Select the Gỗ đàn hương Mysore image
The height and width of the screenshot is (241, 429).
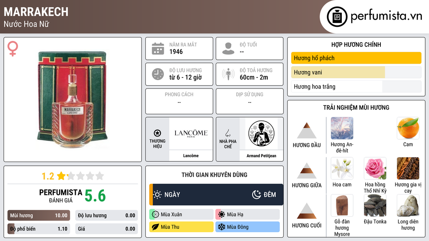[x=342, y=205]
